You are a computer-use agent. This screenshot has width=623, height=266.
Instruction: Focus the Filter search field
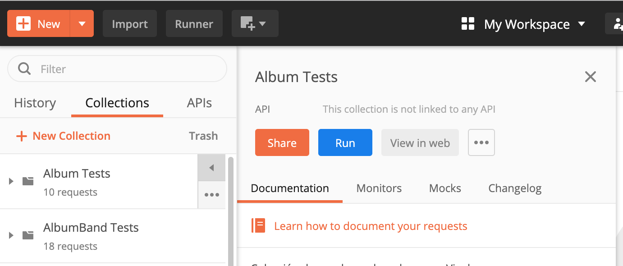point(117,69)
